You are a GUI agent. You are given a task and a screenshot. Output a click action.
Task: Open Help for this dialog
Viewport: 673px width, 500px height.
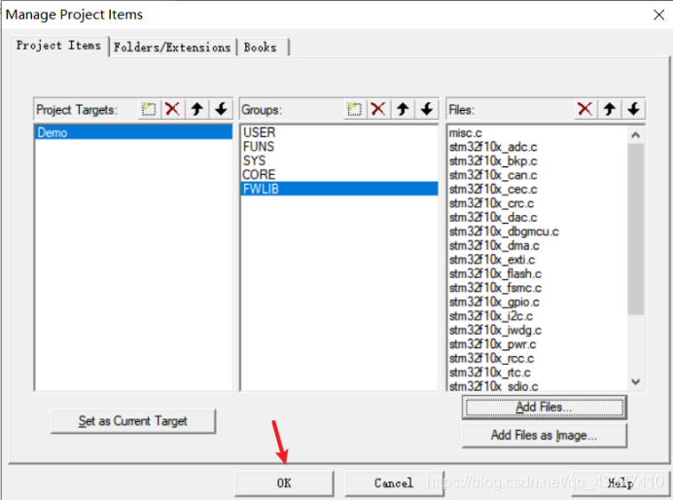click(x=620, y=483)
